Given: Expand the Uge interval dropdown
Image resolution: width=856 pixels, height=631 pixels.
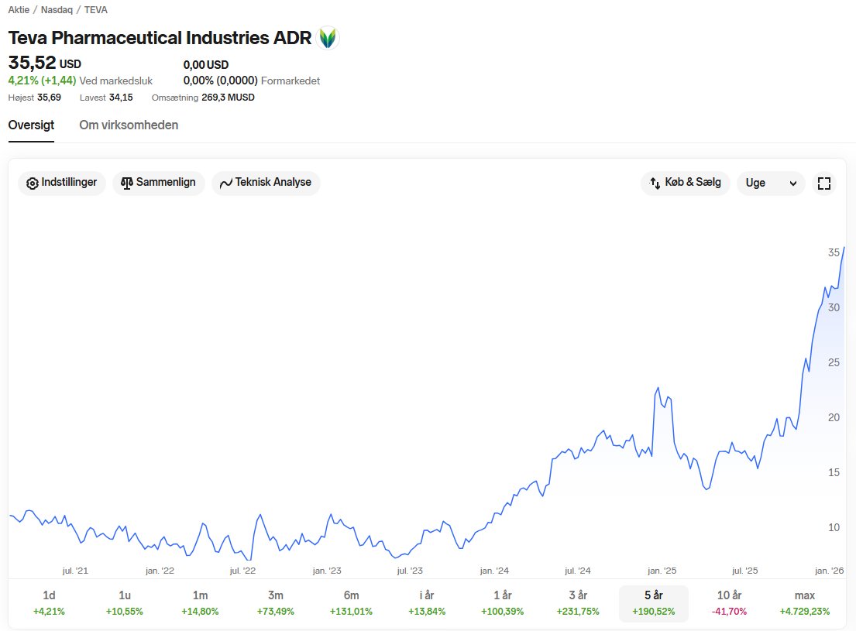Looking at the screenshot, I should [x=771, y=183].
